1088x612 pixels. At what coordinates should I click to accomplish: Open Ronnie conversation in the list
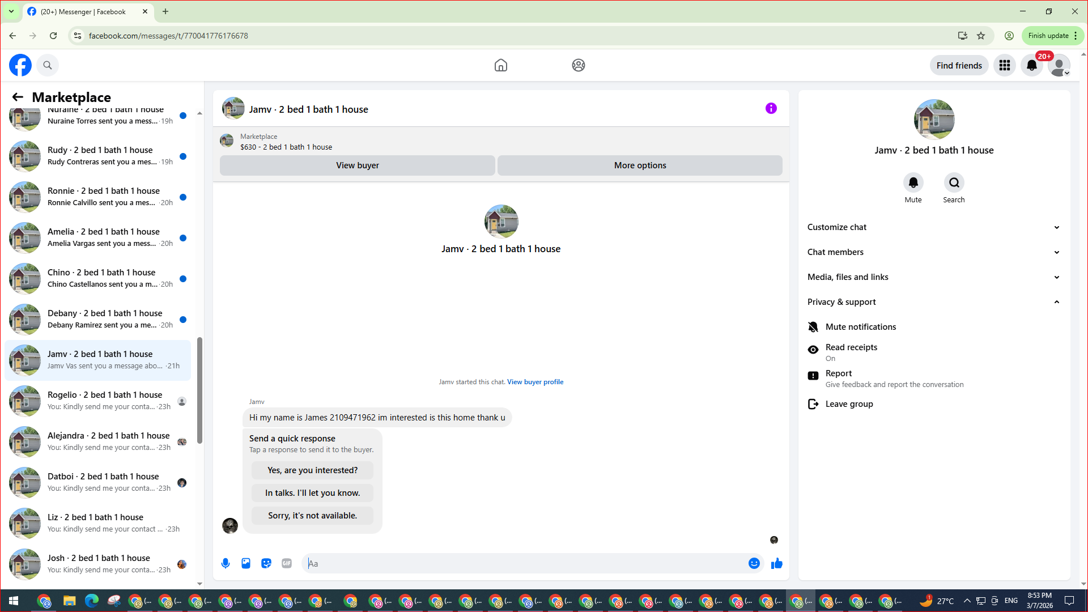point(97,197)
